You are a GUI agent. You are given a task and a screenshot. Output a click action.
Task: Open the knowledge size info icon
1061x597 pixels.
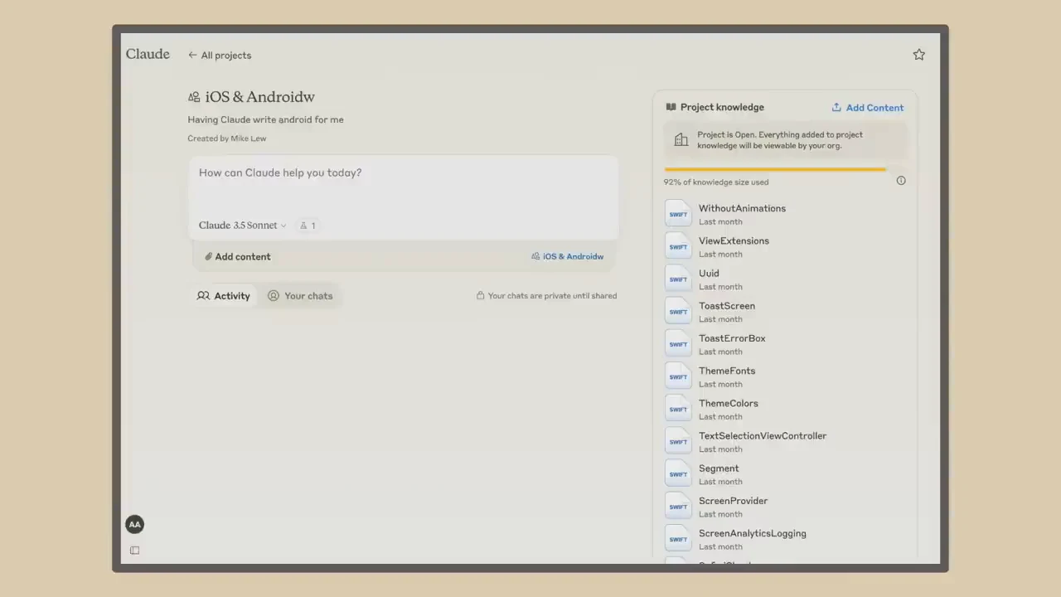(x=901, y=181)
